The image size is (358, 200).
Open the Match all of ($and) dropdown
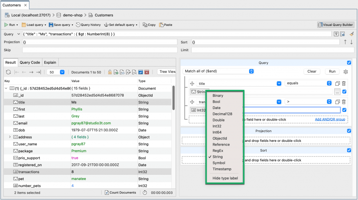click(219, 71)
